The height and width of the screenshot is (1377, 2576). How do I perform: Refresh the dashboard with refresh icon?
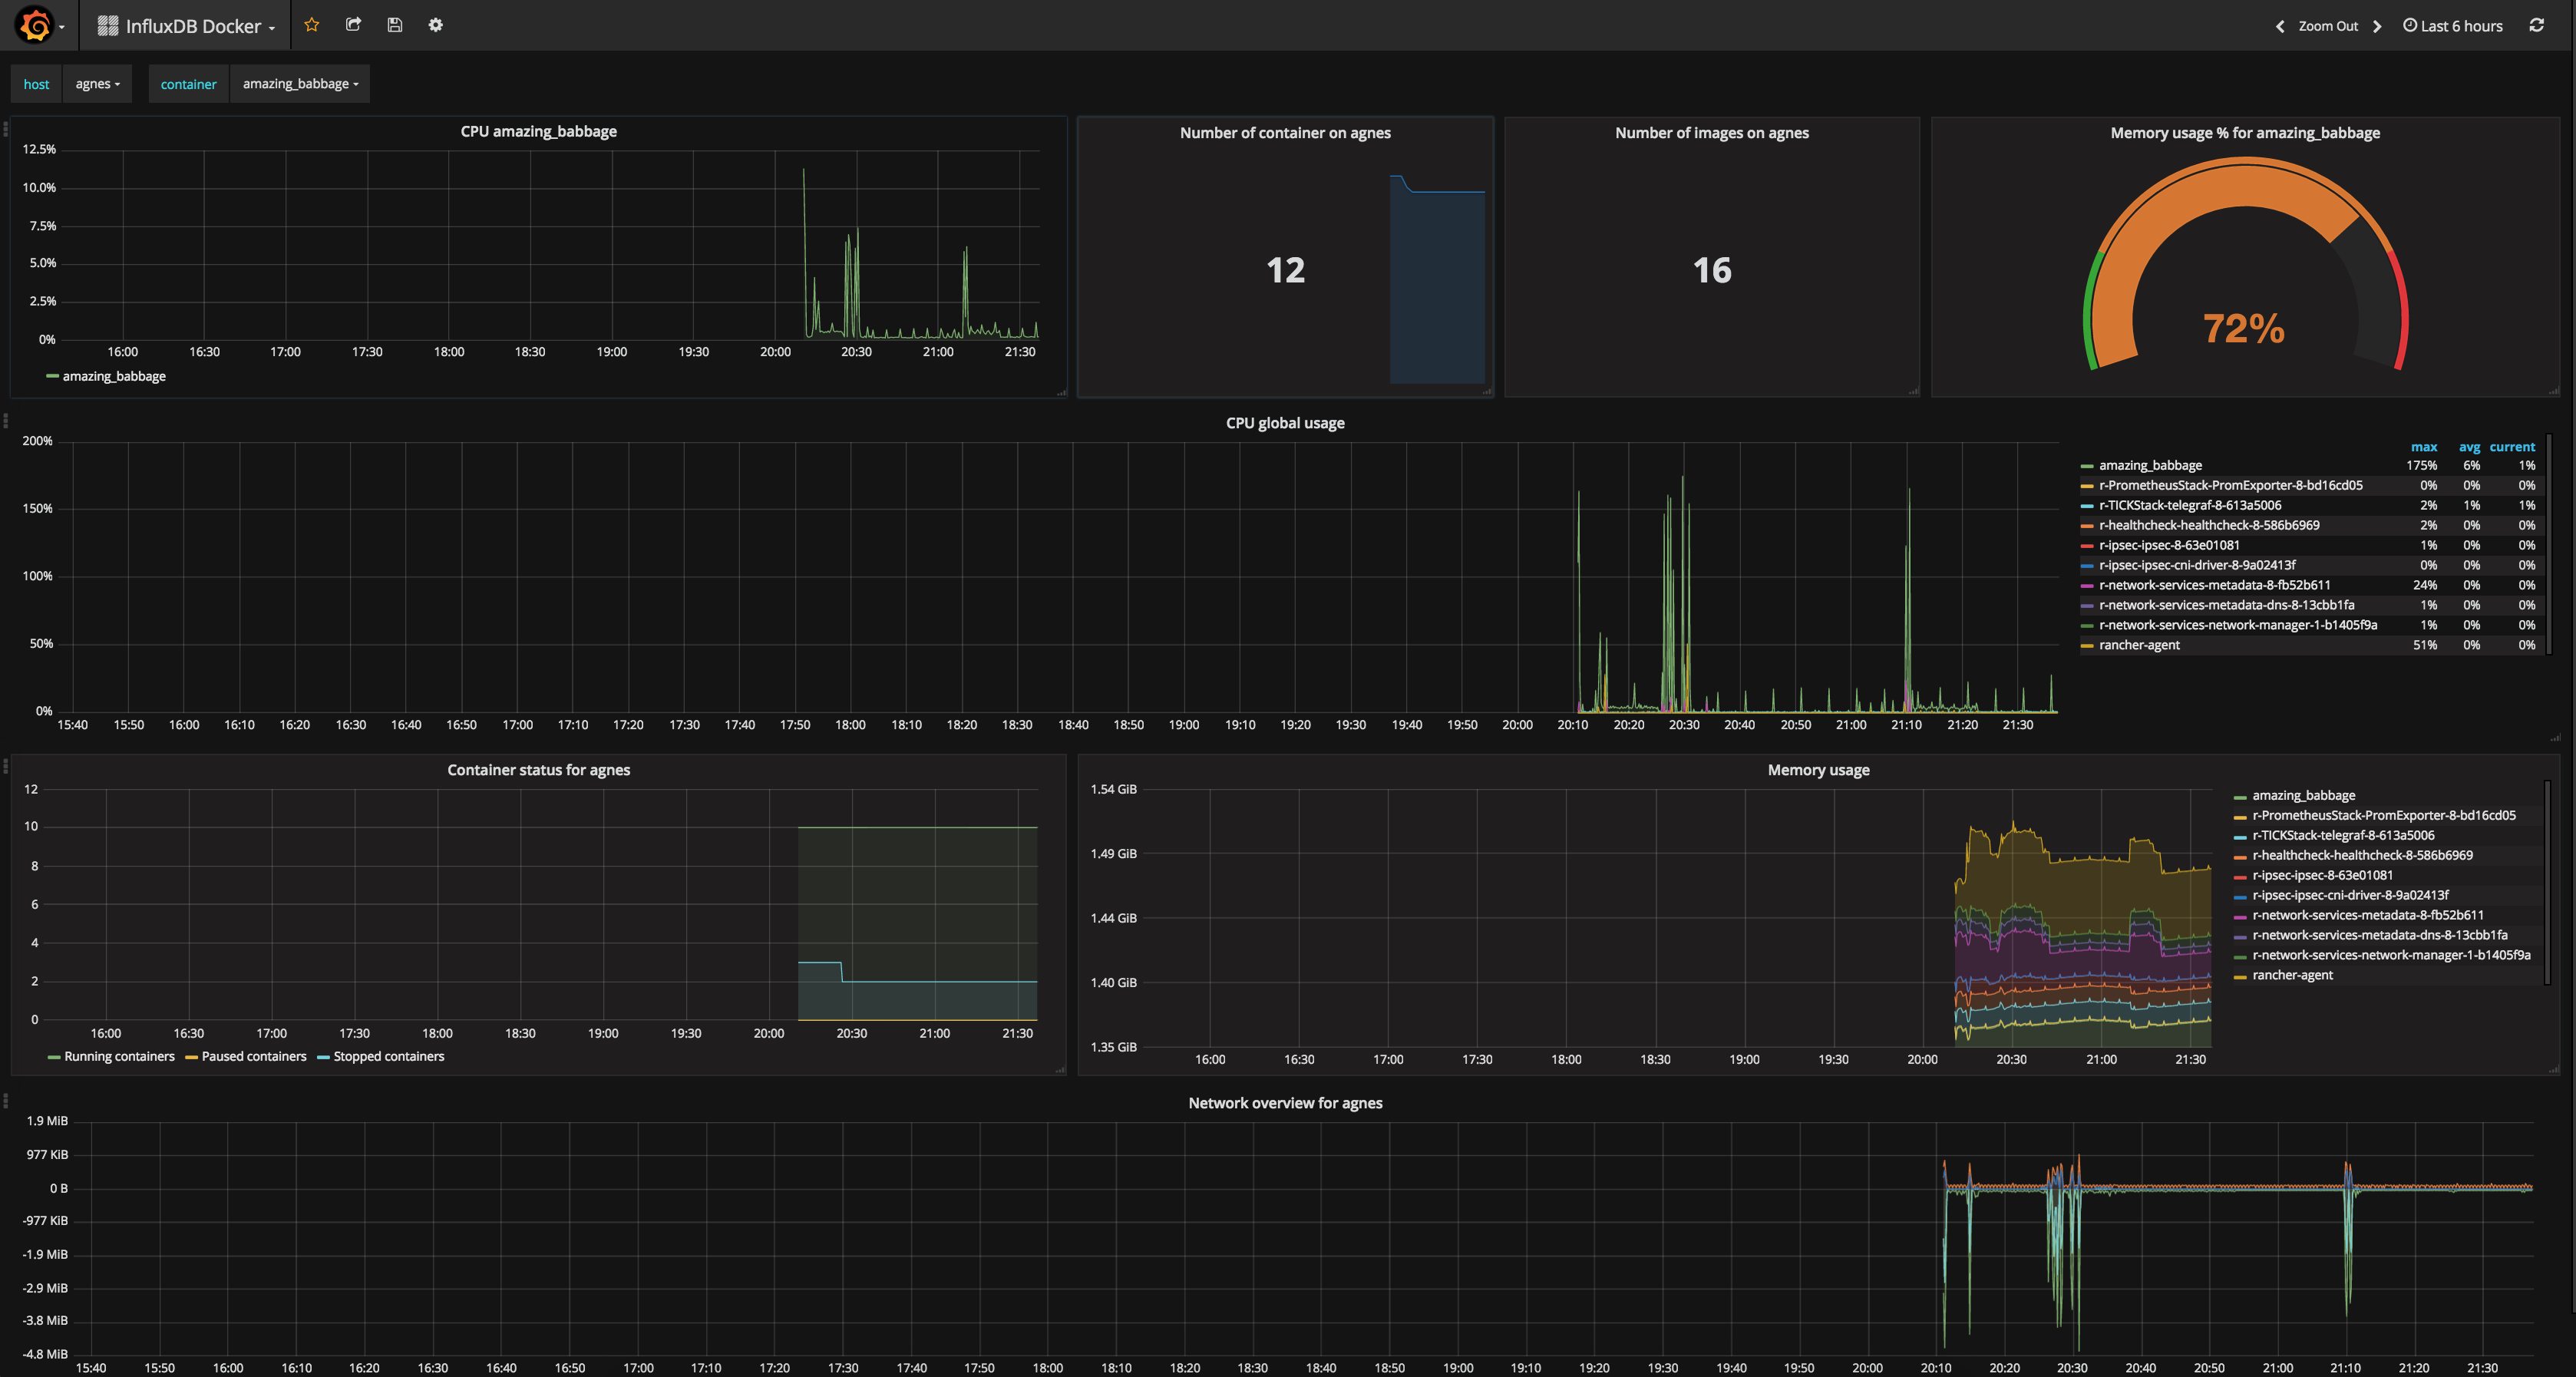2536,25
